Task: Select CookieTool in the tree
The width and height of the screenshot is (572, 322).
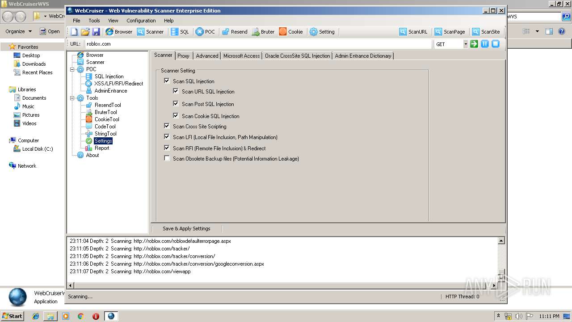Action: [x=107, y=119]
